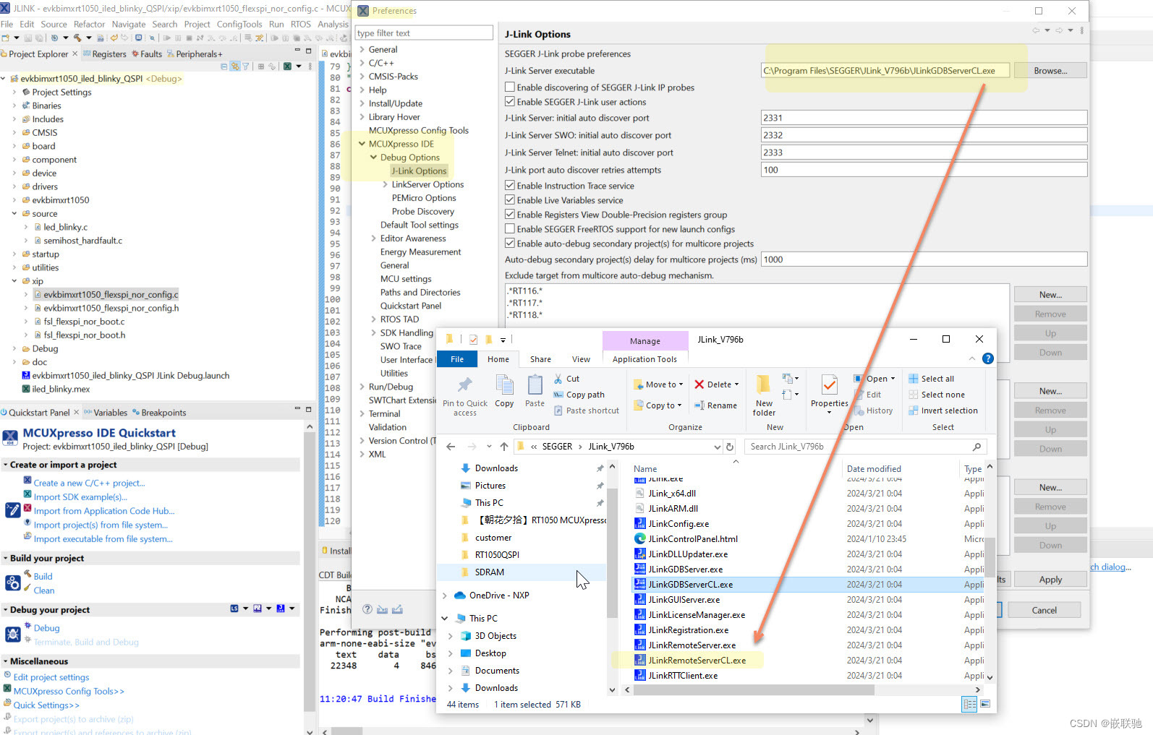1153x735 pixels.
Task: Collapse the xip folder in Project Explorer
Action: click(x=14, y=281)
